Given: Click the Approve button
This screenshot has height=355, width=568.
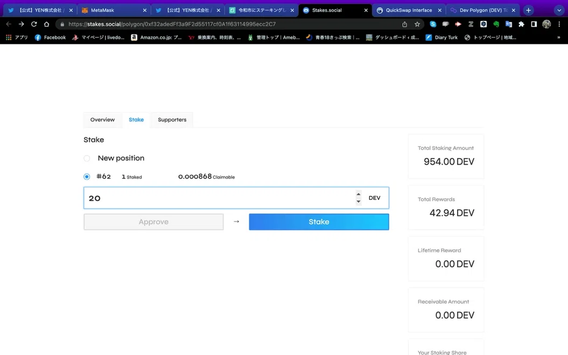Looking at the screenshot, I should [153, 222].
